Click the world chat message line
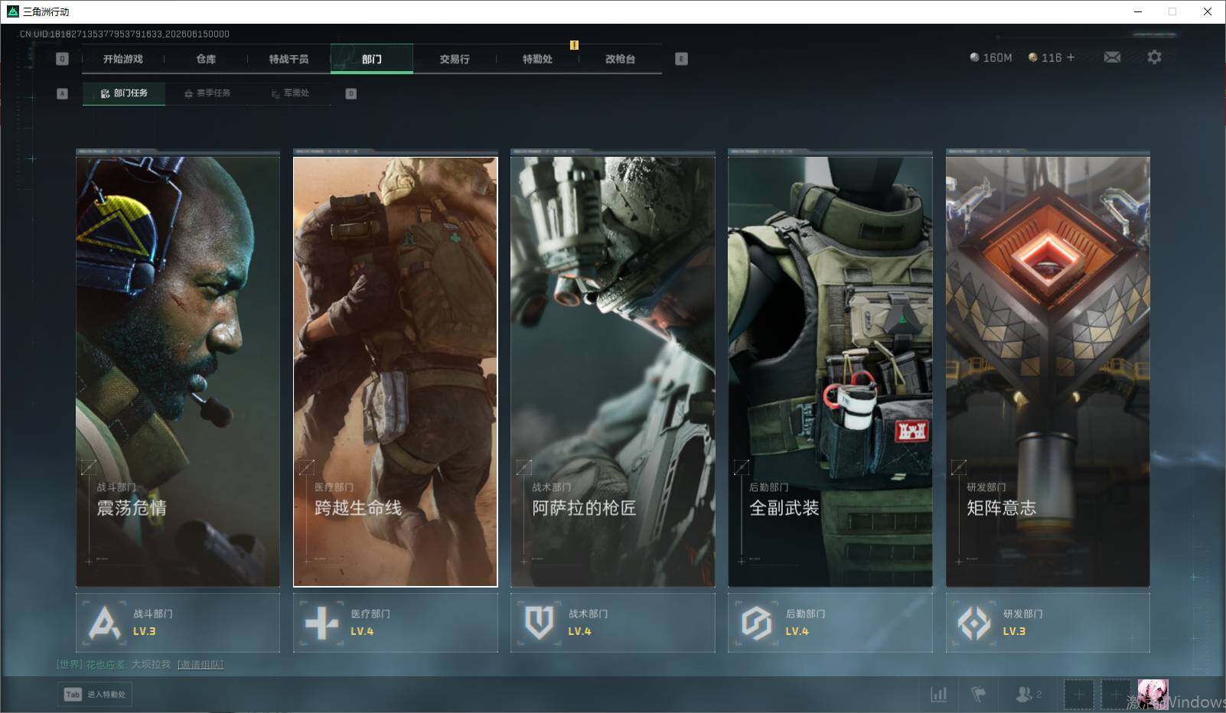This screenshot has width=1226, height=713. point(140,665)
